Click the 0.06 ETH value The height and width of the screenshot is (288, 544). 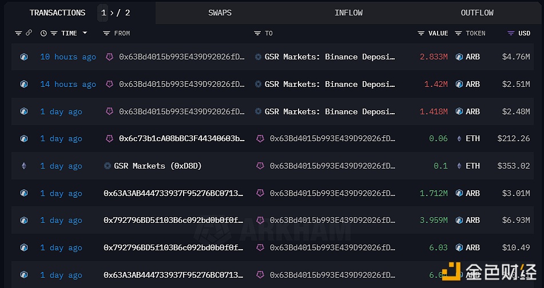(x=439, y=139)
